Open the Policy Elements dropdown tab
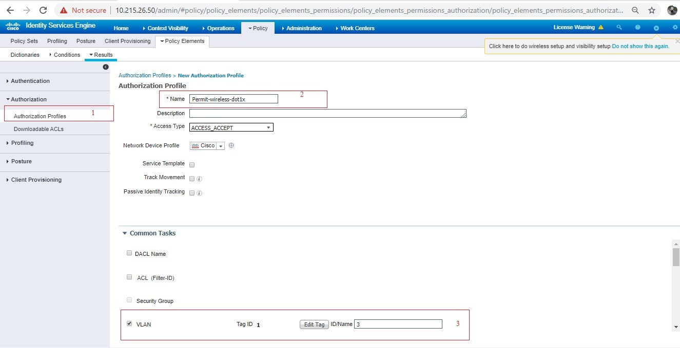The image size is (680, 348). point(182,41)
